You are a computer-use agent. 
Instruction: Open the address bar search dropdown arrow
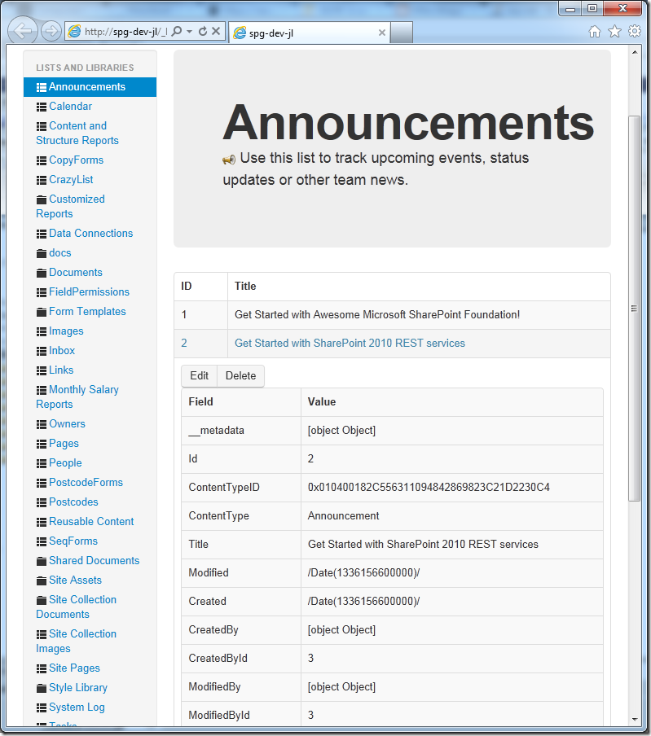point(189,32)
